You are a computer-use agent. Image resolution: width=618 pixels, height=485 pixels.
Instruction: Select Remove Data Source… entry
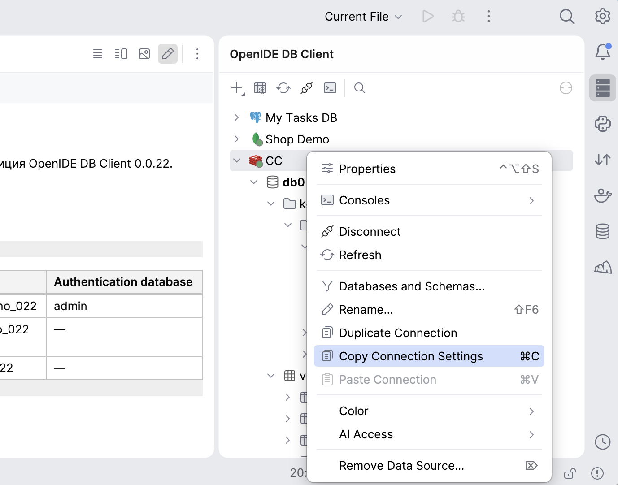point(429,466)
